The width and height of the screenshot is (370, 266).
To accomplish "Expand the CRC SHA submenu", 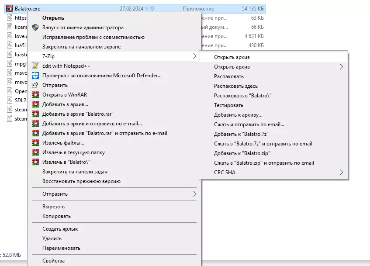I will point(273,173).
